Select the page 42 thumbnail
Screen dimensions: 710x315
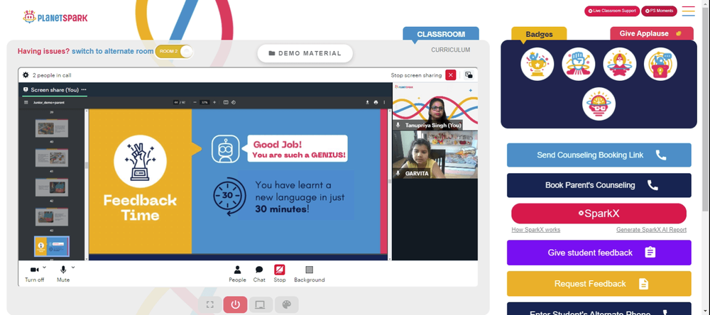(x=52, y=187)
